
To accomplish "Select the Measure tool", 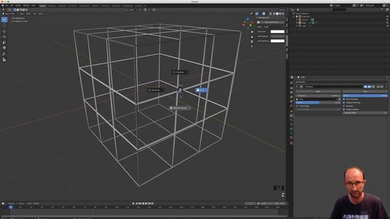I will point(4,60).
